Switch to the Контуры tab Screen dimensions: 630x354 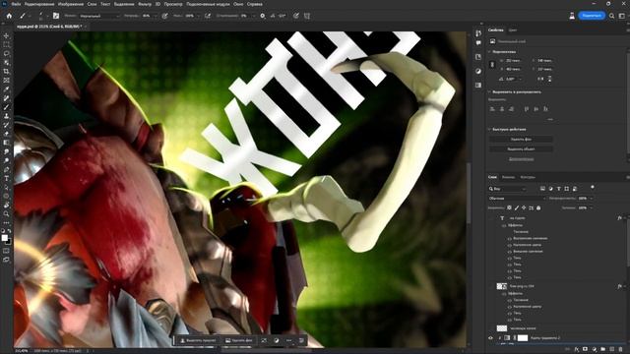[x=528, y=177]
